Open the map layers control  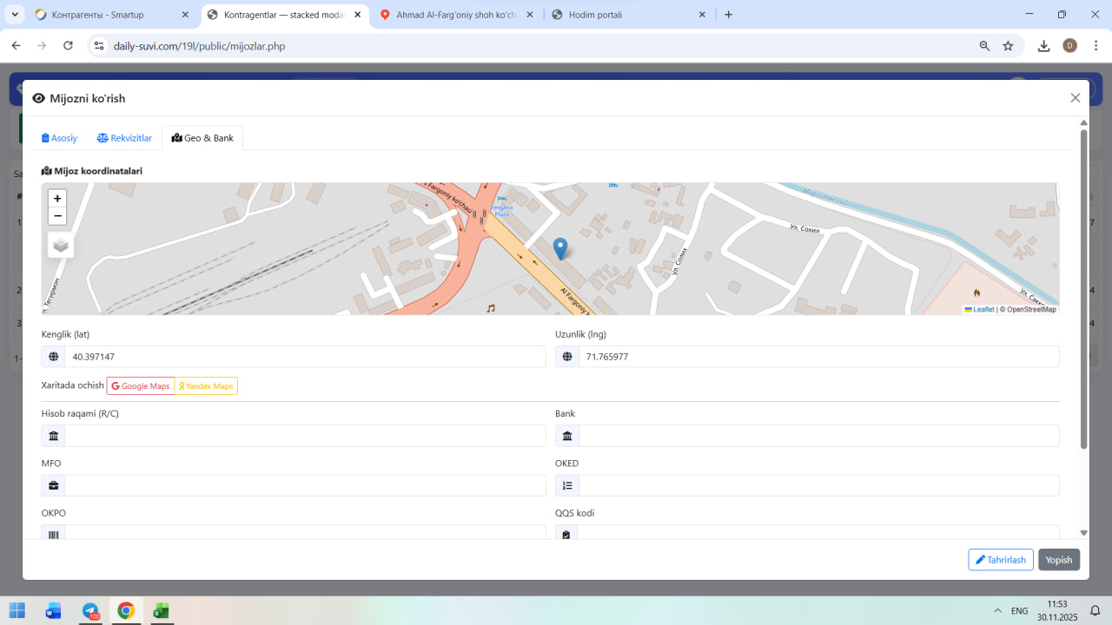pos(61,245)
